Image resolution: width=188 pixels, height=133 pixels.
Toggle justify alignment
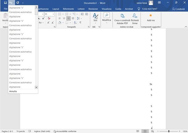click(x=73, y=18)
